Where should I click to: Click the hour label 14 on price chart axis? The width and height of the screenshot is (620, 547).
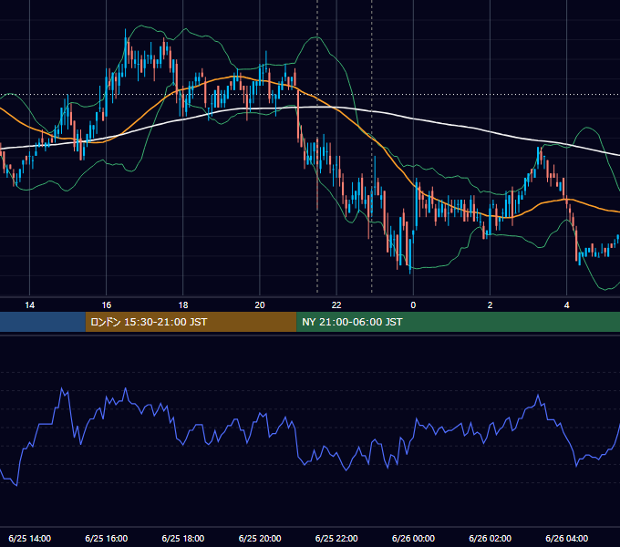click(30, 305)
